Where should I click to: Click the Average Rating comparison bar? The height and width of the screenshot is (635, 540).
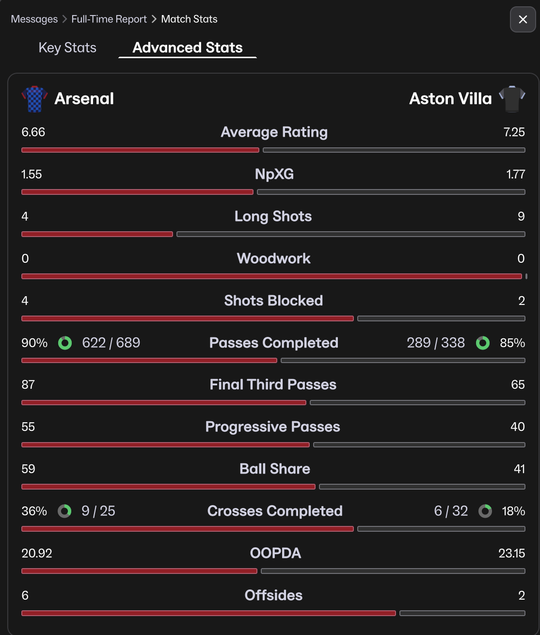[x=273, y=150]
